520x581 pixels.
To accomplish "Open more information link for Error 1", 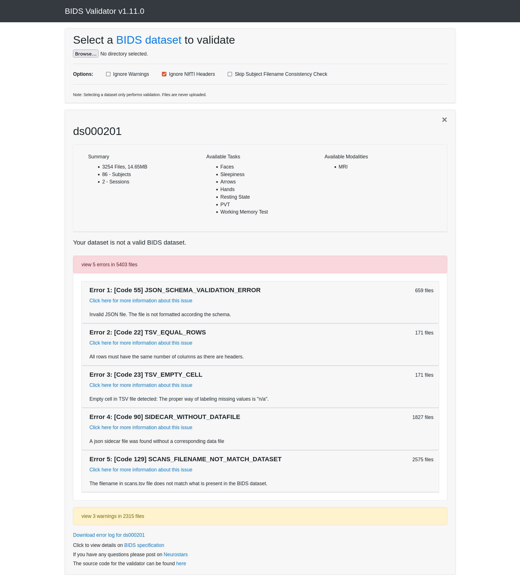I will 140,301.
